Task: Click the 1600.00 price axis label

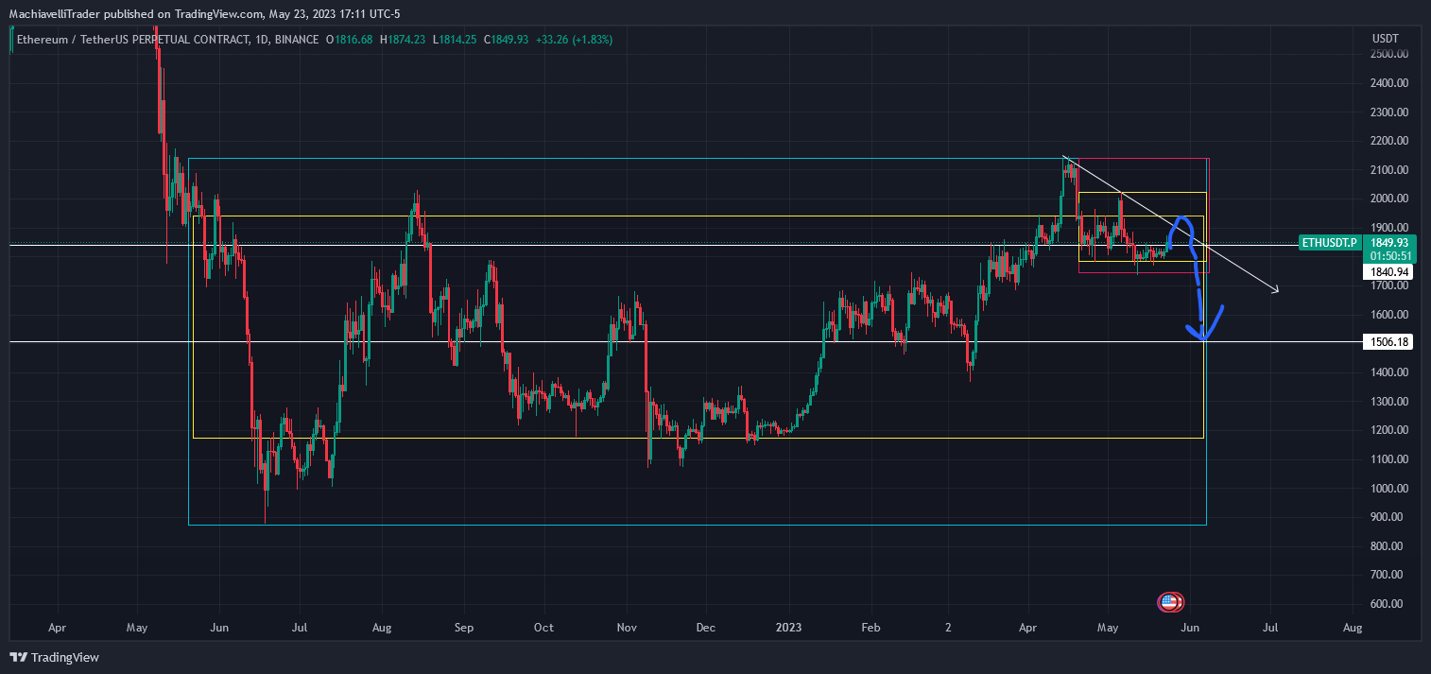Action: tap(1389, 315)
